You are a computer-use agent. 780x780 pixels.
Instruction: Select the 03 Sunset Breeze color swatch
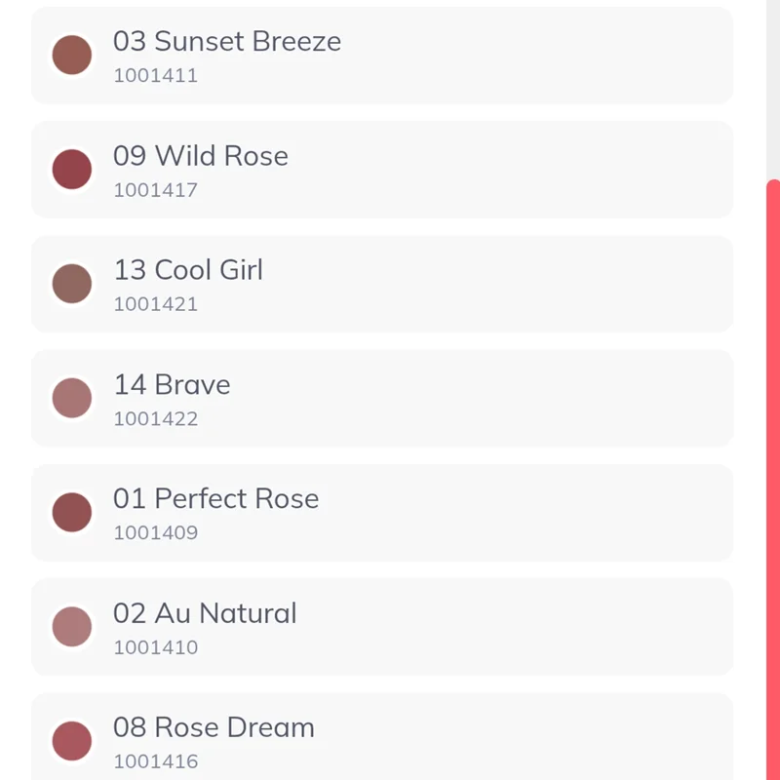pos(72,56)
